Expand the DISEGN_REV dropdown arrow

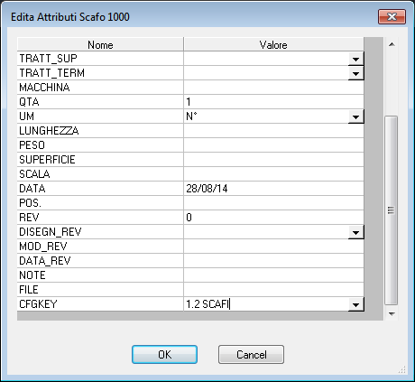[355, 232]
